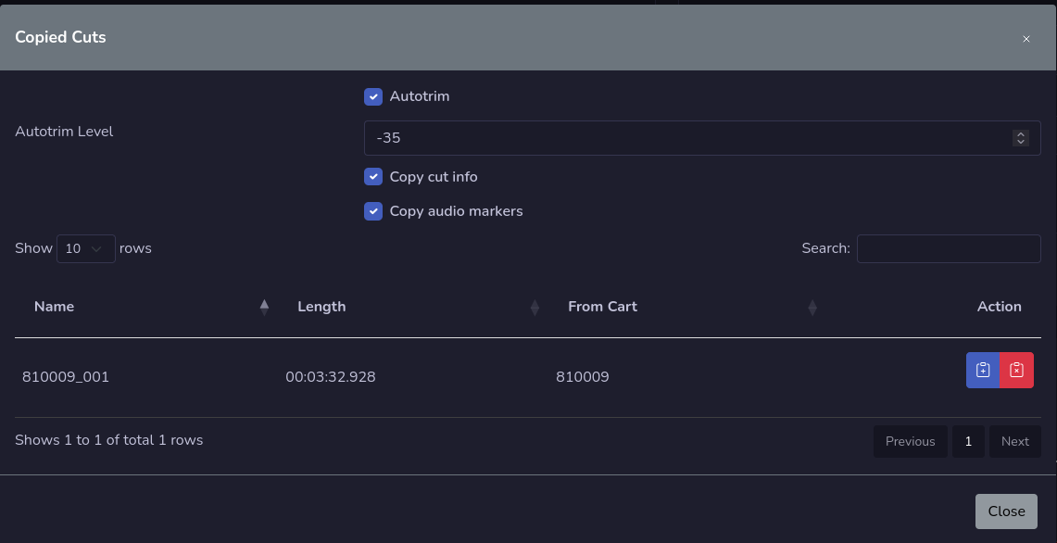The width and height of the screenshot is (1057, 543).
Task: Click the blue paste clipboard icon for 810009_001
Action: tap(983, 370)
